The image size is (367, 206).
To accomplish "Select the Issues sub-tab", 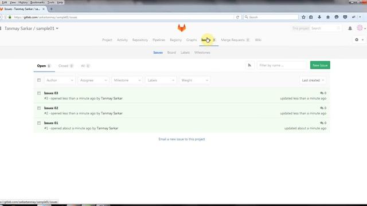I will point(158,53).
